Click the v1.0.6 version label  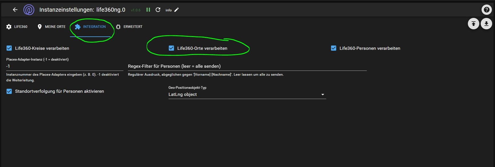pos(136,10)
